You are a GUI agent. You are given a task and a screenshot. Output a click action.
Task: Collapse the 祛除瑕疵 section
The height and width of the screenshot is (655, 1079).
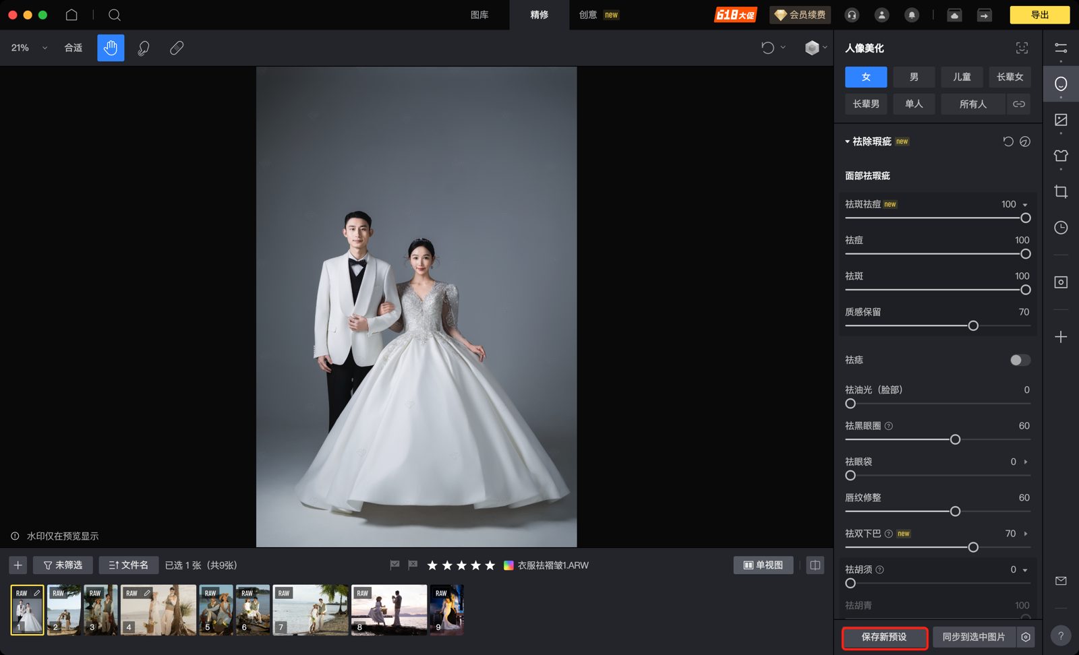point(848,142)
